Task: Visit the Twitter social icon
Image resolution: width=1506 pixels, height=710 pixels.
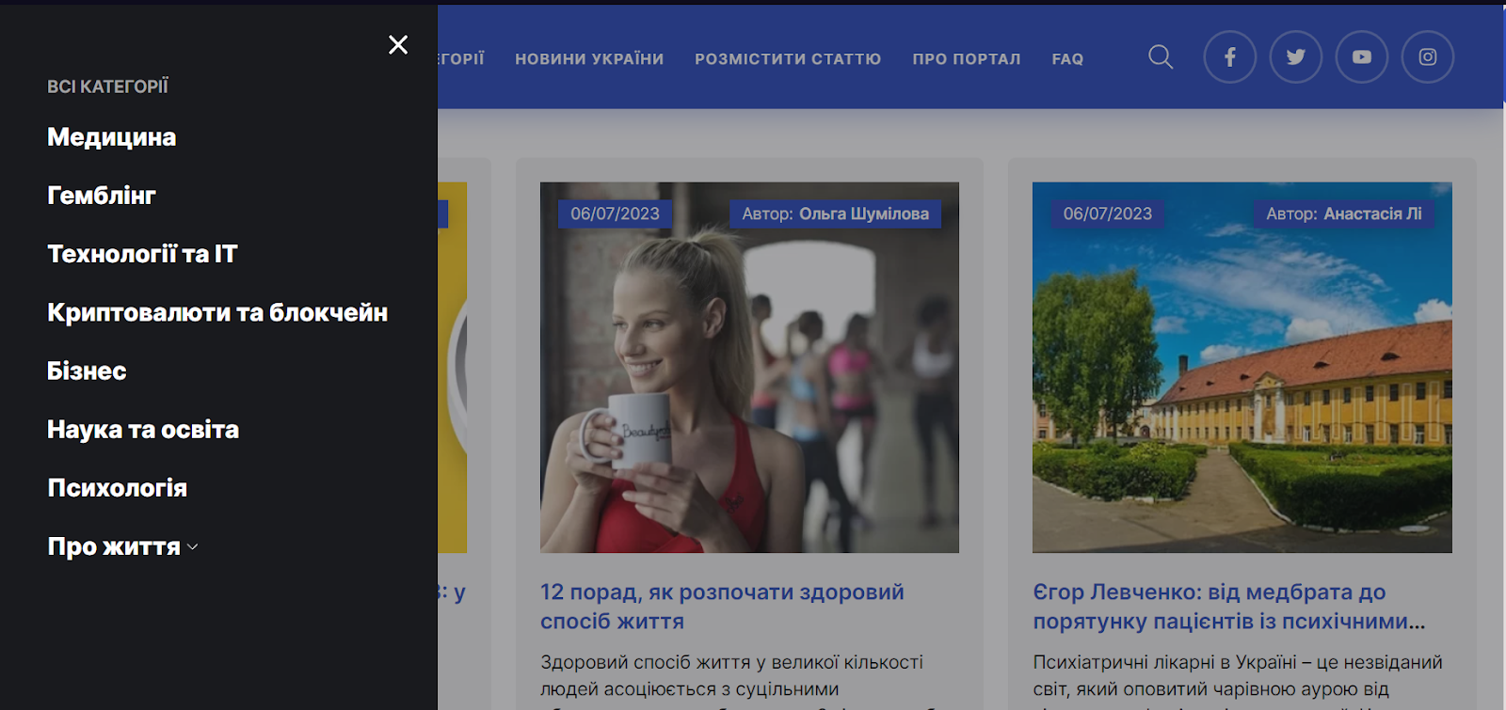Action: (x=1296, y=57)
